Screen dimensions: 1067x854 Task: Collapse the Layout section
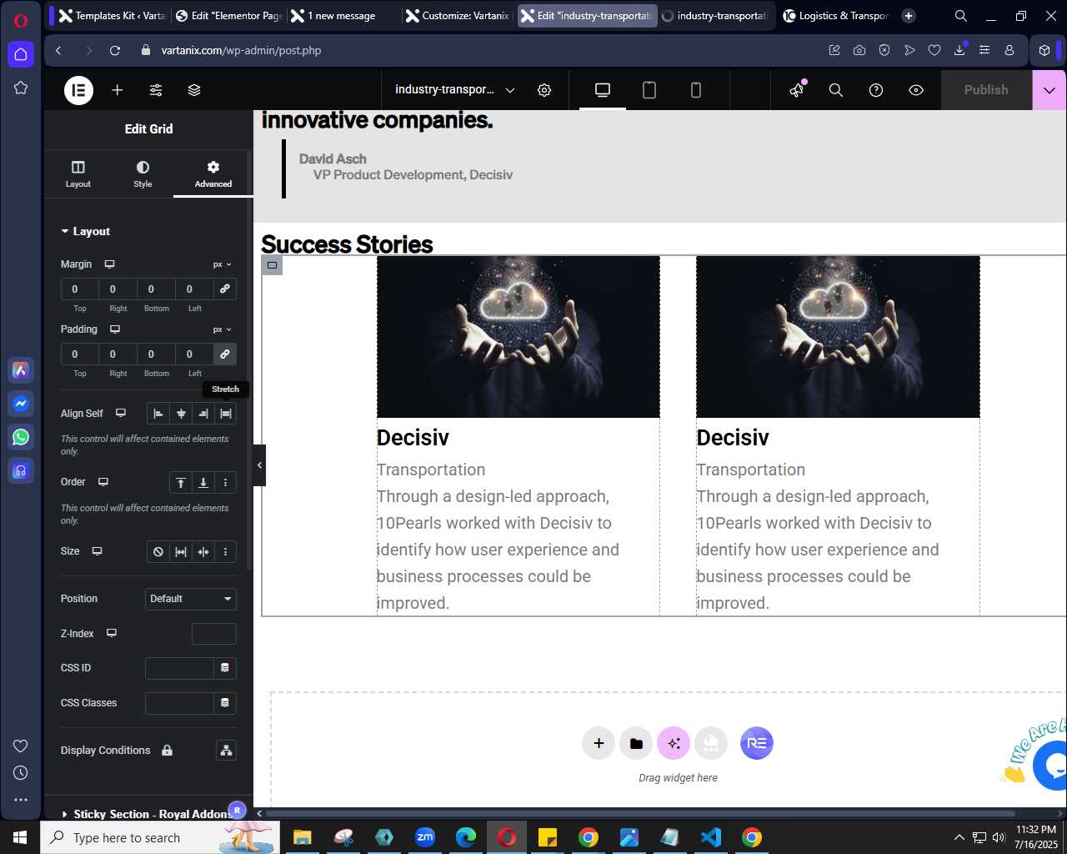pos(85,232)
